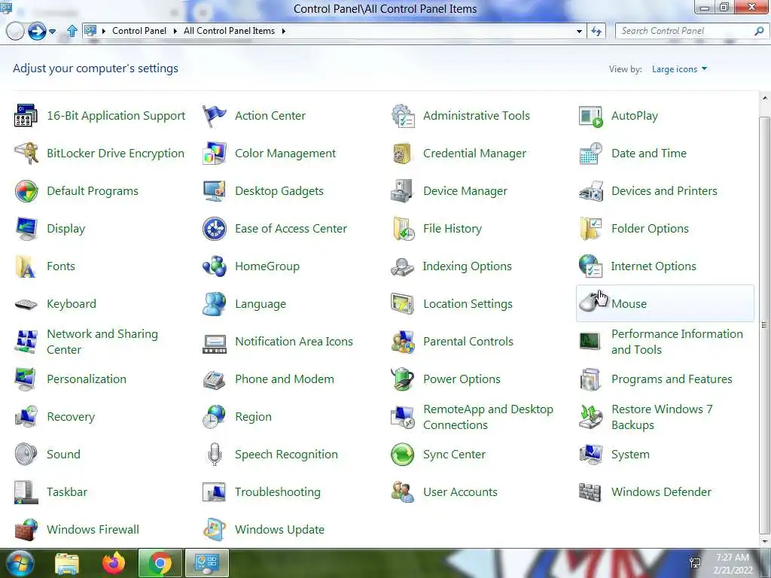Image resolution: width=771 pixels, height=578 pixels.
Task: Open the Start menu orb
Action: [19, 563]
